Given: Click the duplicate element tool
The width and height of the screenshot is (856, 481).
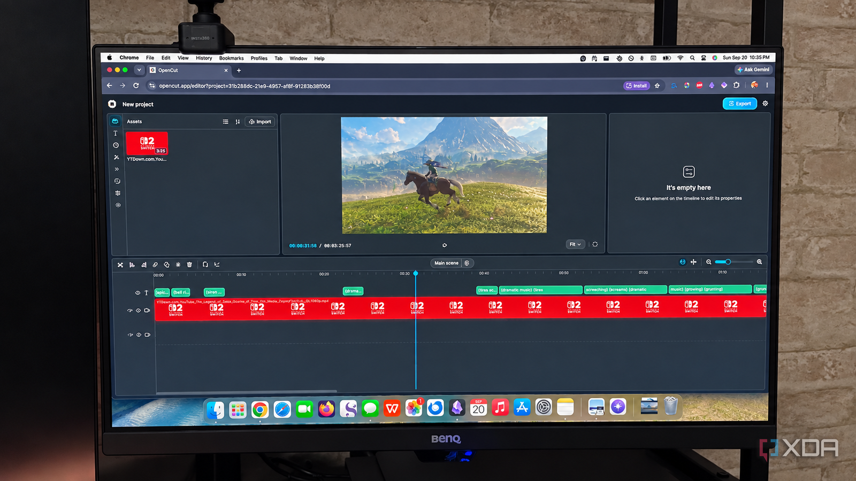Looking at the screenshot, I should 166,265.
